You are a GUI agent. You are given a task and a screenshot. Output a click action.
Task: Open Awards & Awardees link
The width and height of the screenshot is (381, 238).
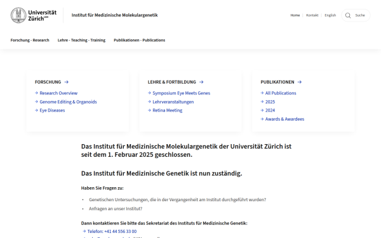click(x=284, y=119)
